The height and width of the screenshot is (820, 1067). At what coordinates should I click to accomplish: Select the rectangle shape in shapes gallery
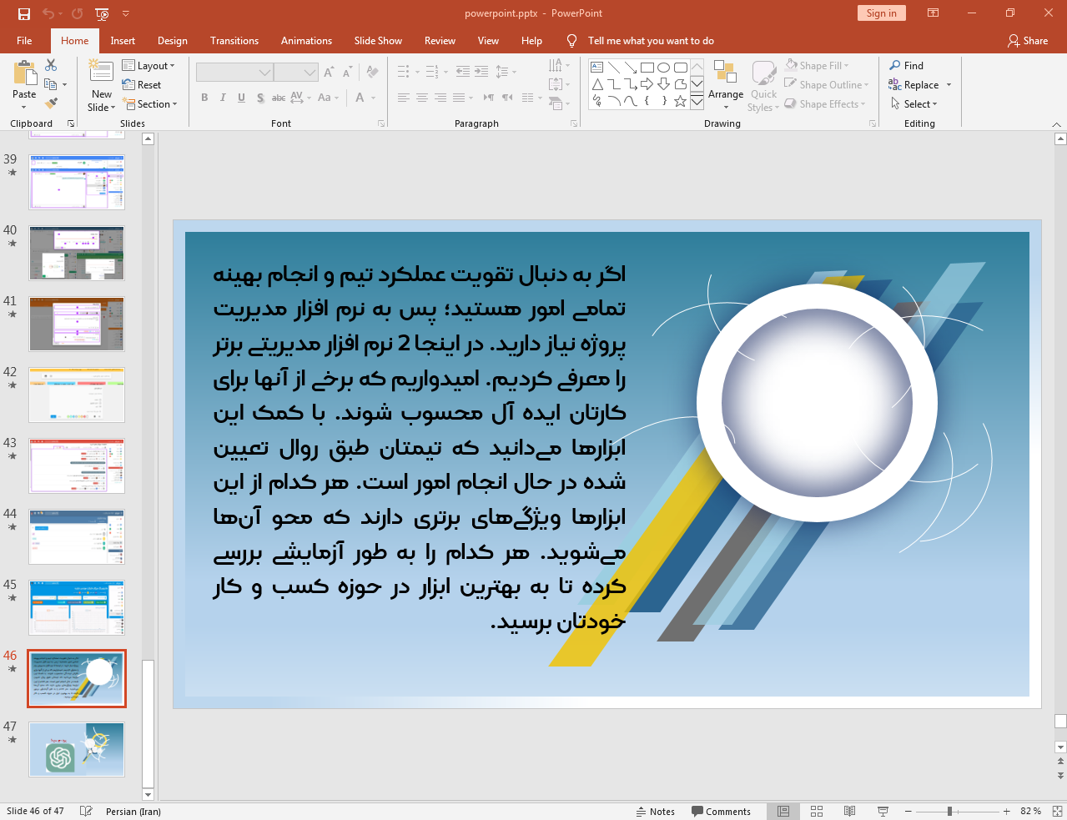[x=647, y=68]
